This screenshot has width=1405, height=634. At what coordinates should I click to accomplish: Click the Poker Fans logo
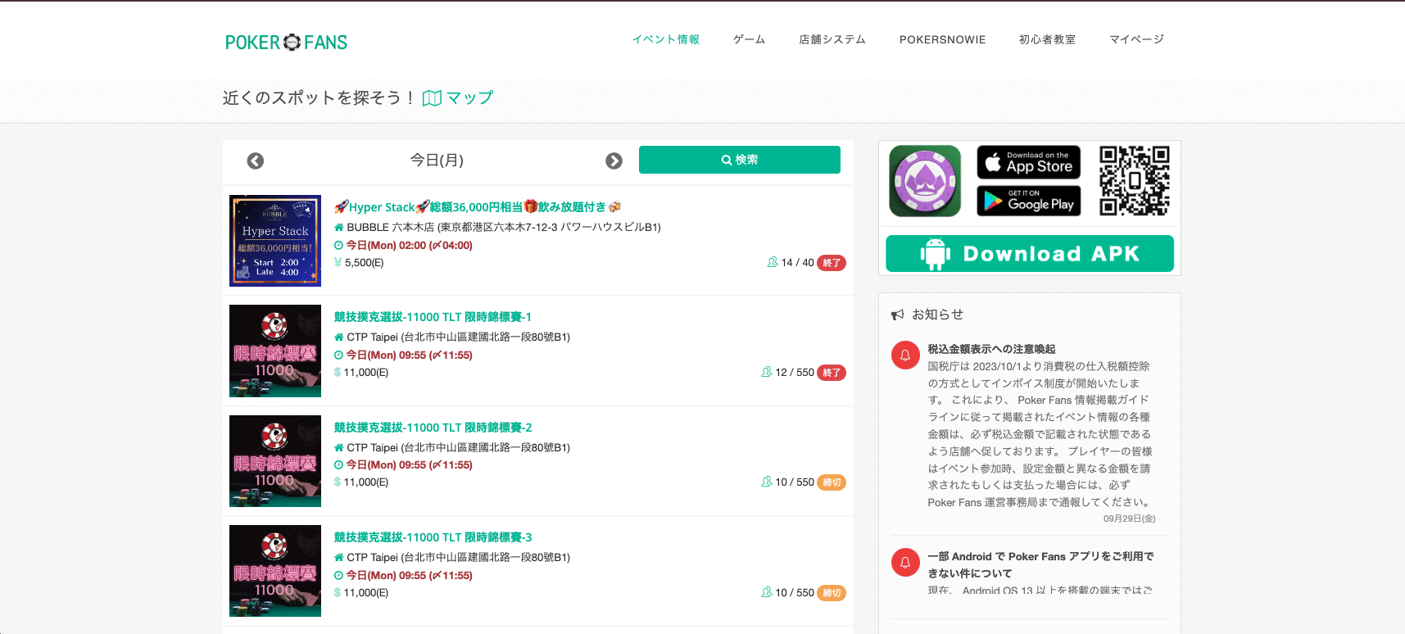click(x=286, y=42)
